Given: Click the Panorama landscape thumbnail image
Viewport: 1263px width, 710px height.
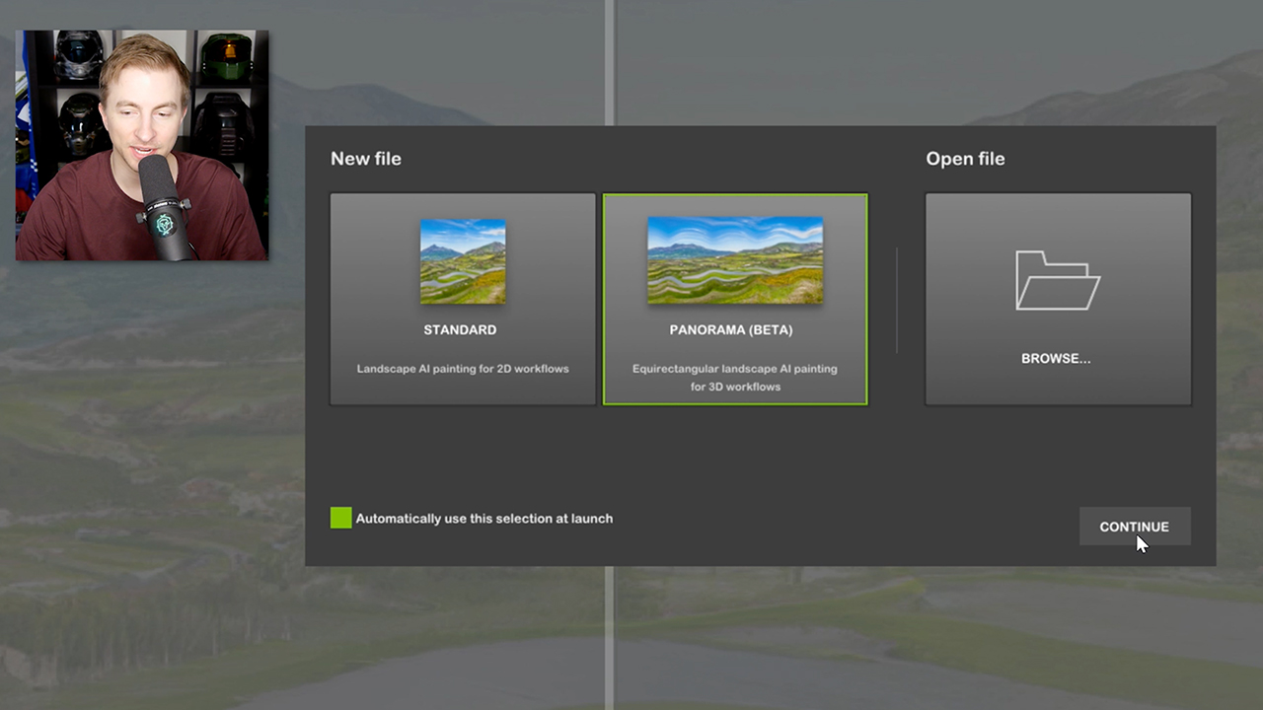Looking at the screenshot, I should coord(735,260).
